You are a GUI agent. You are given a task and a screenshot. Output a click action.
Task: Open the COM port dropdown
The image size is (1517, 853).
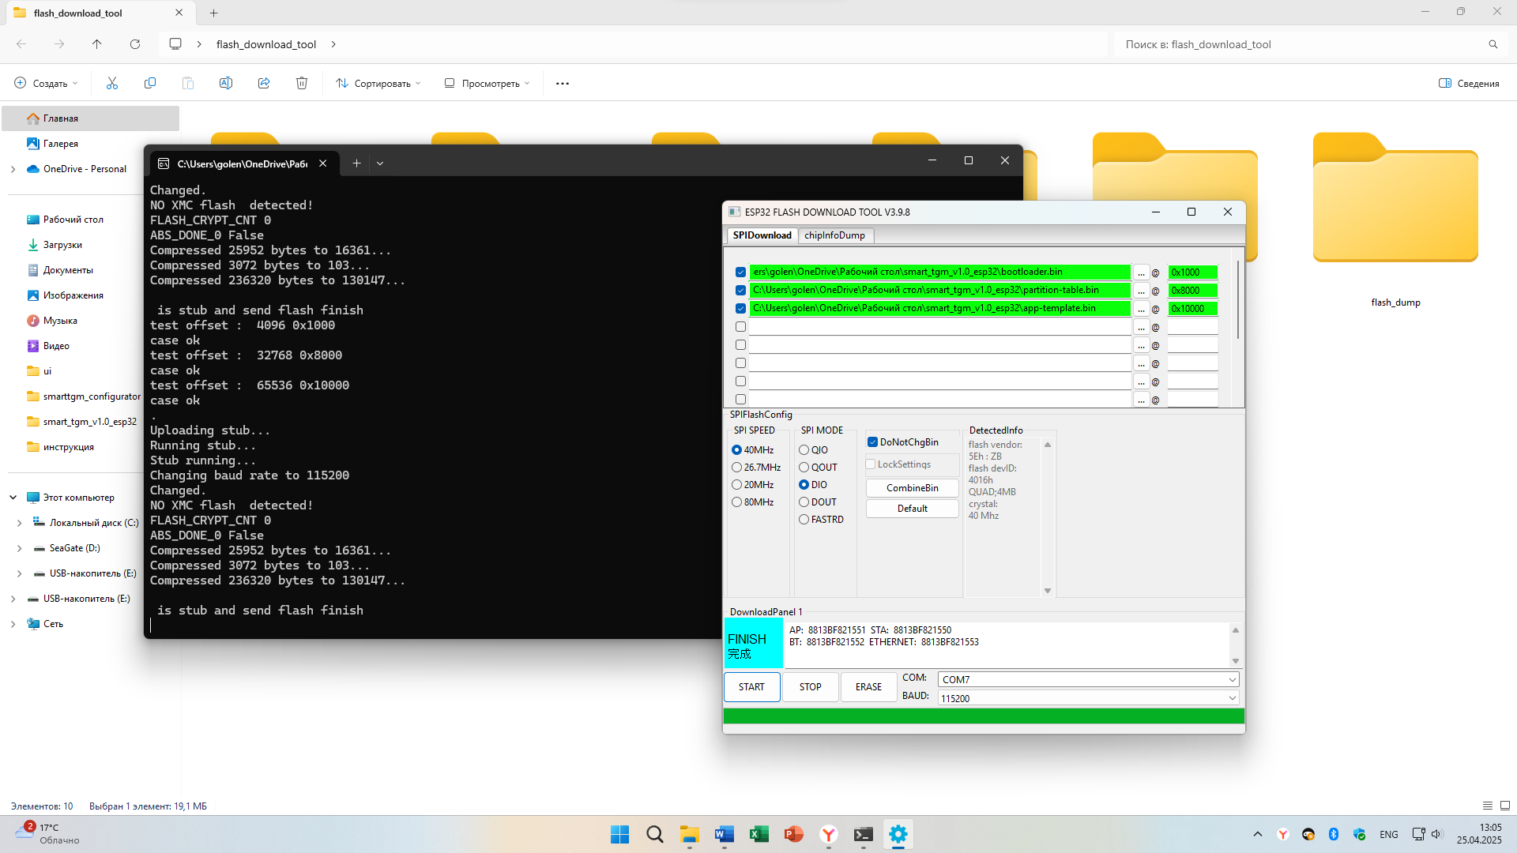(x=1232, y=680)
